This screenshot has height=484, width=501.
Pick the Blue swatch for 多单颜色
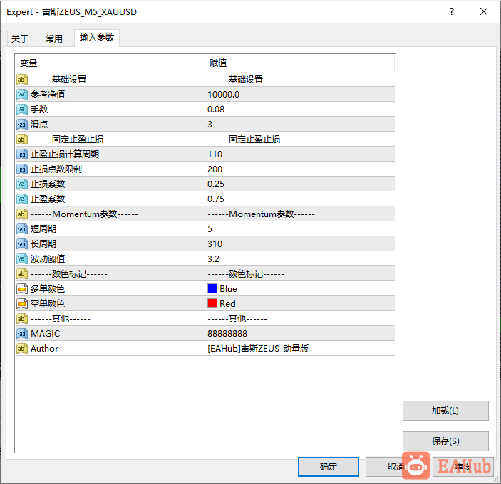point(212,288)
